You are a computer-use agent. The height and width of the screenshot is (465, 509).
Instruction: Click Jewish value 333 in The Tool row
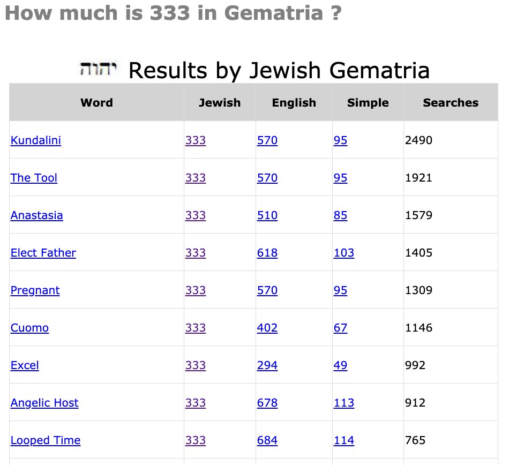click(196, 178)
